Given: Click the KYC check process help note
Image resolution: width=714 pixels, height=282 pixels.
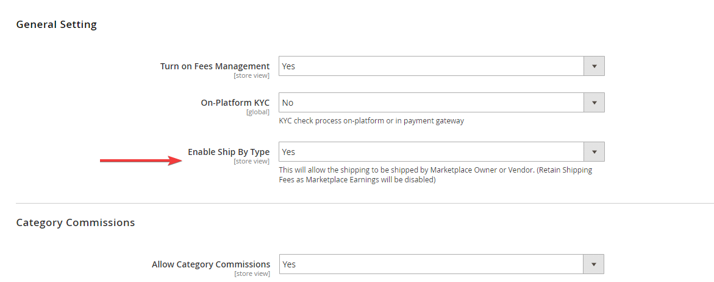Looking at the screenshot, I should 371,121.
